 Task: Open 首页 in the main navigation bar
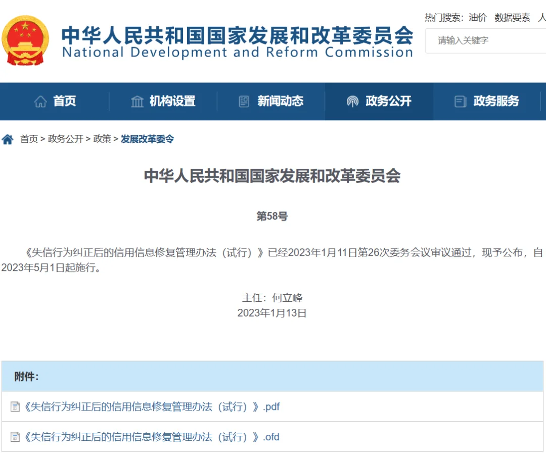[x=55, y=101]
